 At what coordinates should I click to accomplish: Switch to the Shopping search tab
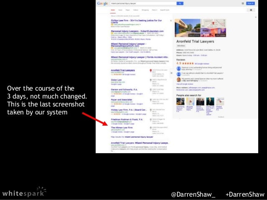(145, 10)
